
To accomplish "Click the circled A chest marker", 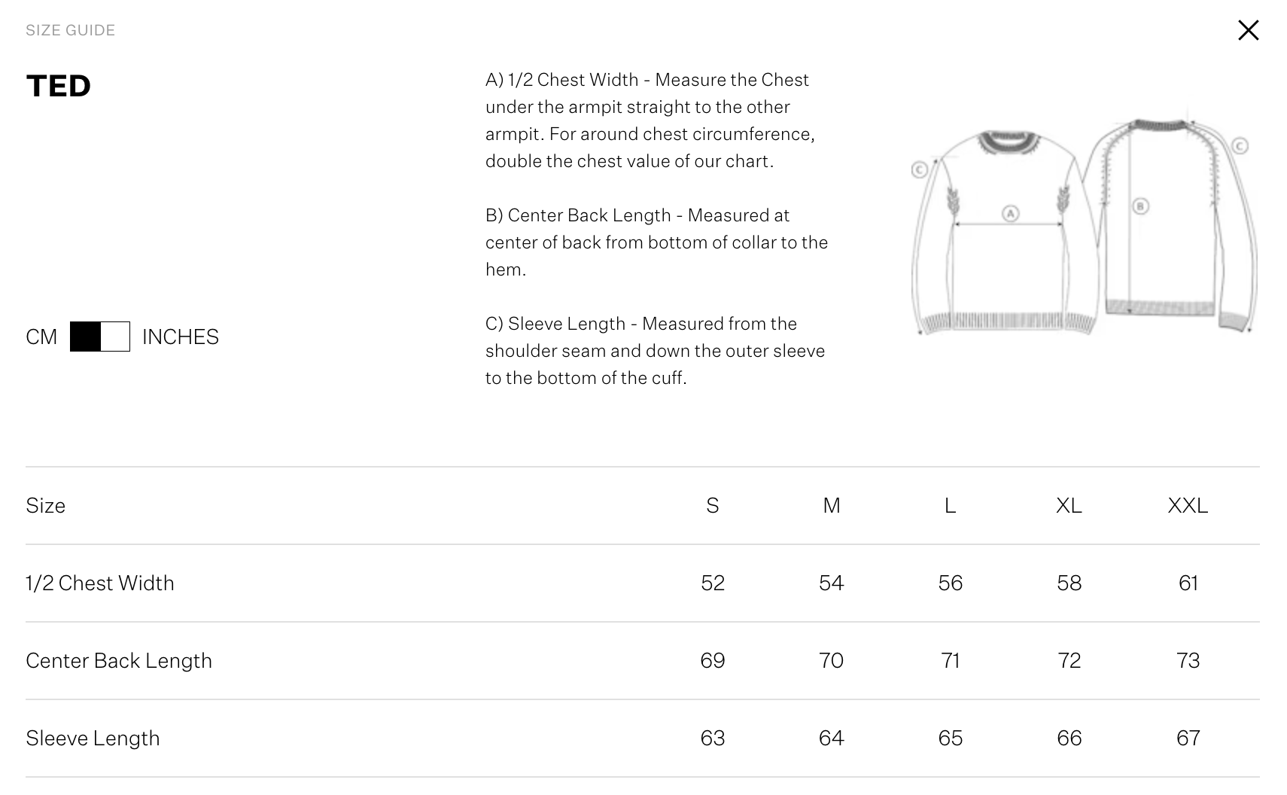I will click(x=1010, y=214).
